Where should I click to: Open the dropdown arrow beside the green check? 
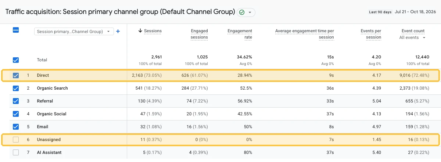tap(250, 12)
